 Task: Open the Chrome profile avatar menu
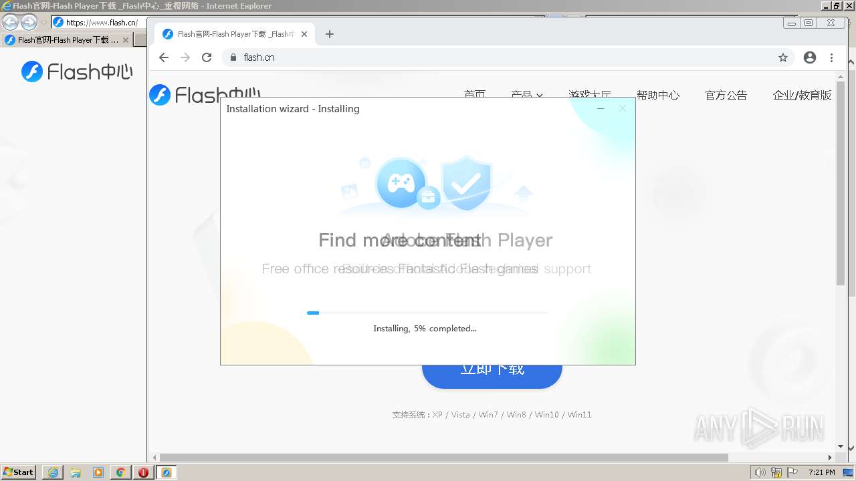(810, 57)
